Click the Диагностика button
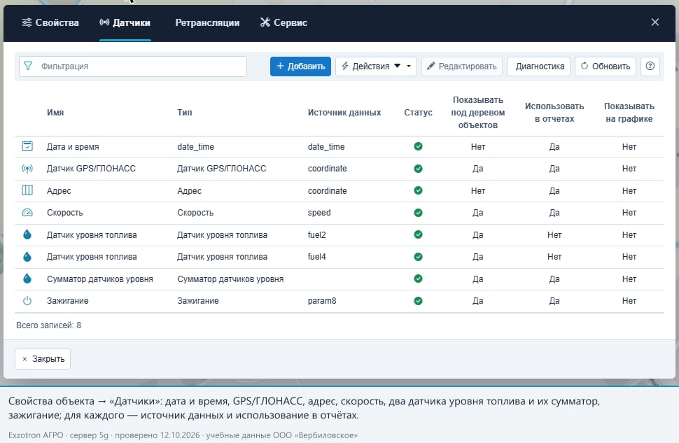Image resolution: width=679 pixels, height=443 pixels. (539, 66)
